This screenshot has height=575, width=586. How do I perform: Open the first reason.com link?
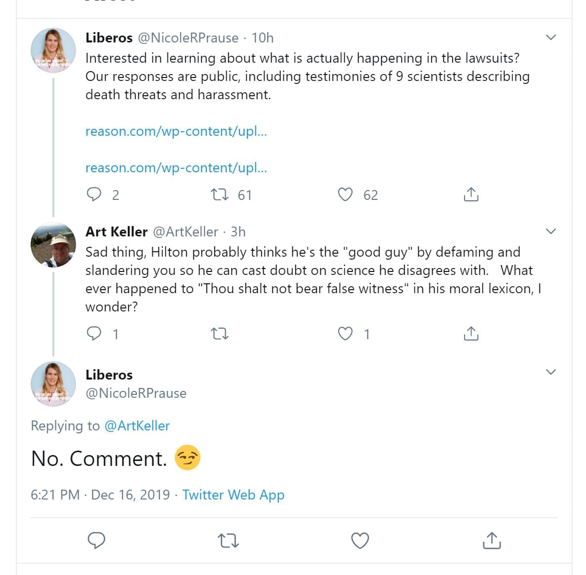pos(176,131)
